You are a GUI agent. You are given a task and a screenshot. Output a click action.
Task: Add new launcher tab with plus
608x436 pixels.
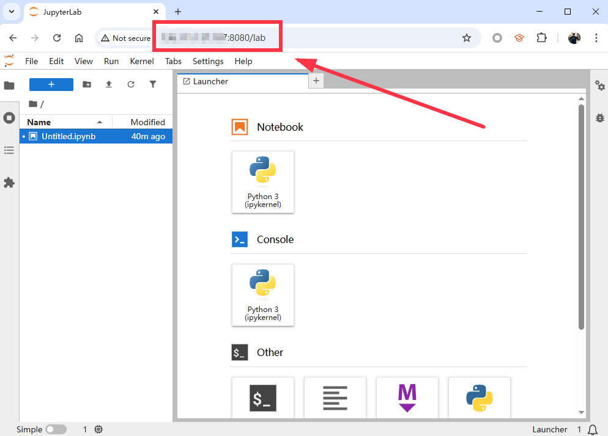tap(316, 81)
